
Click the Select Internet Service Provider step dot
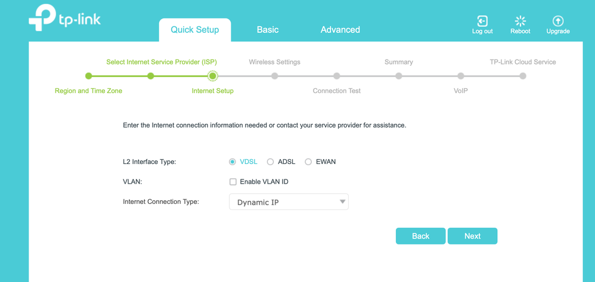[x=151, y=76]
